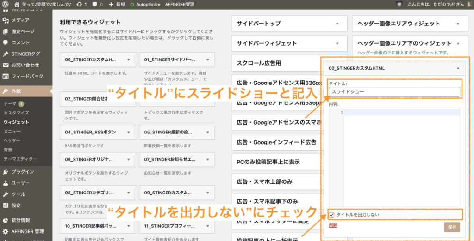The height and width of the screenshot is (241, 474).
Task: Click the user avatar in admin bar
Action: pos(469,5)
